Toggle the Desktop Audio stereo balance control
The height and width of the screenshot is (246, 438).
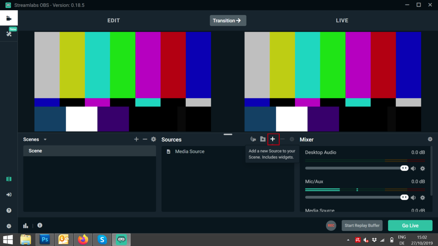(404, 168)
